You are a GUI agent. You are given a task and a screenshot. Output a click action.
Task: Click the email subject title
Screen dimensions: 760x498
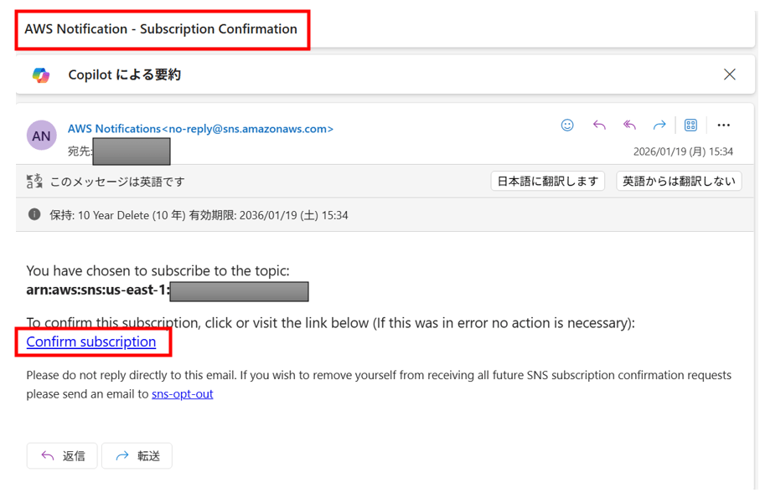(x=161, y=29)
